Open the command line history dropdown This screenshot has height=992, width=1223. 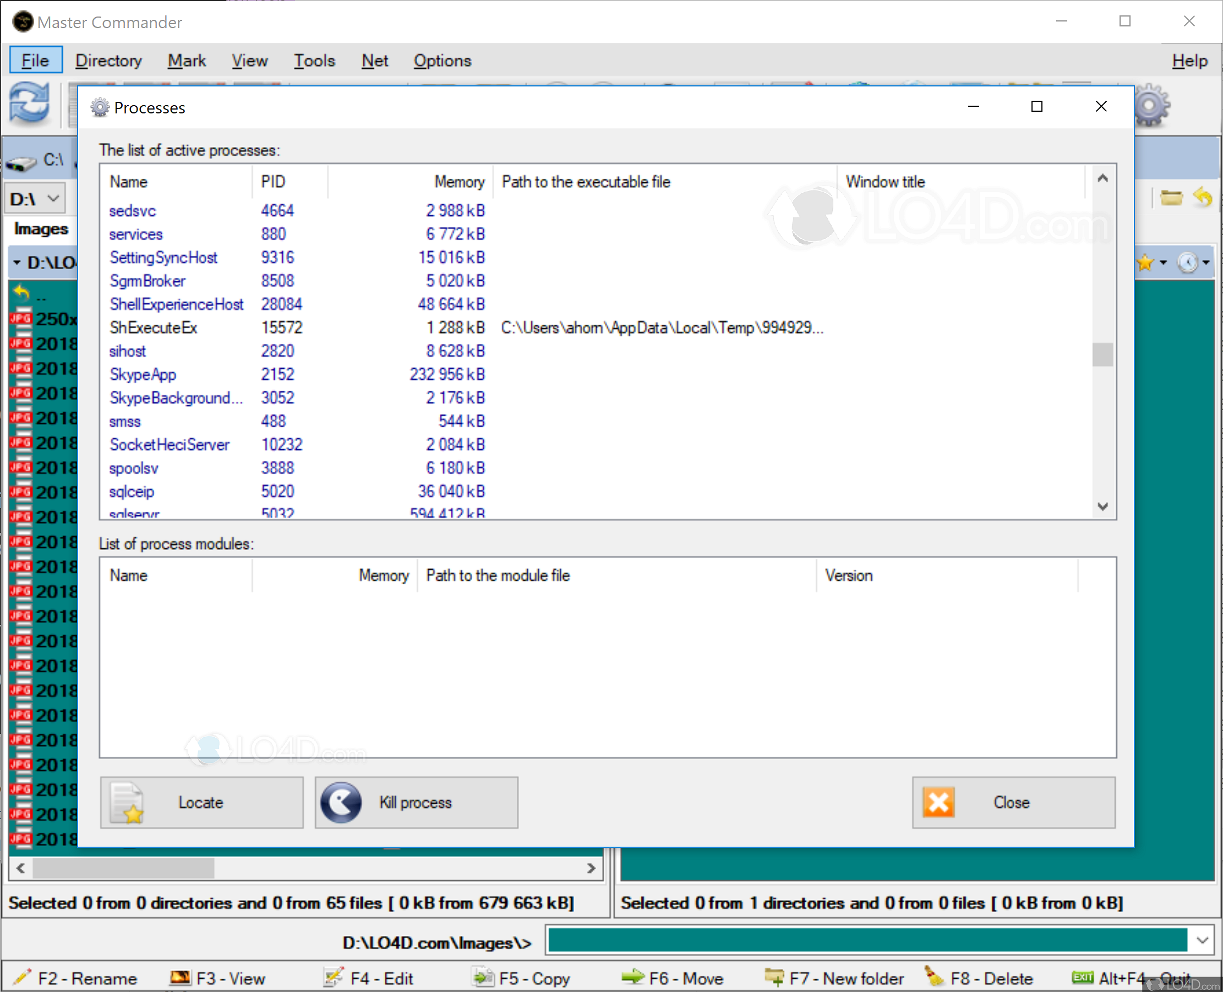tap(1203, 940)
